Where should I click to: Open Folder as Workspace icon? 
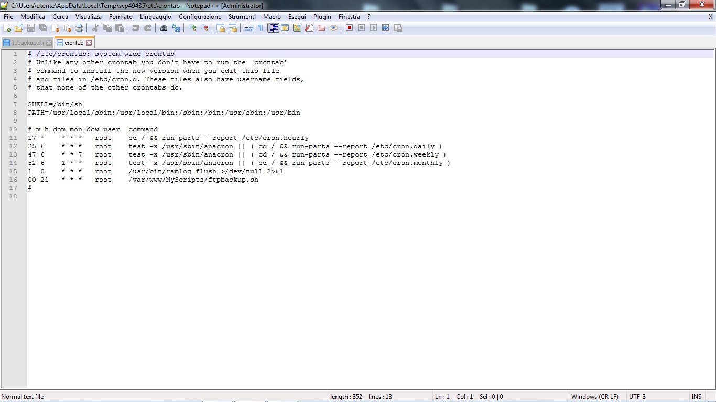[321, 28]
